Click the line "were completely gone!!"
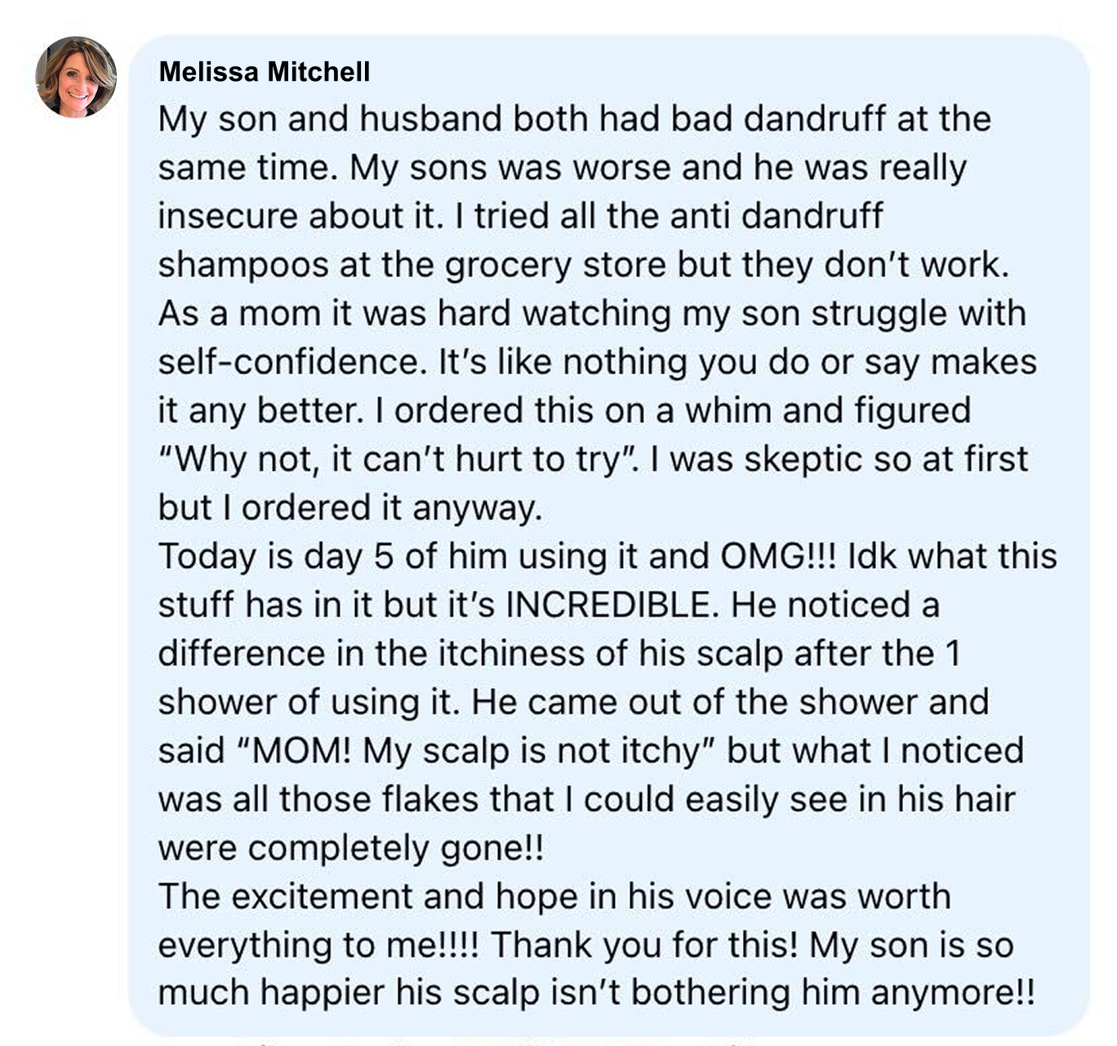 pyautogui.click(x=351, y=848)
